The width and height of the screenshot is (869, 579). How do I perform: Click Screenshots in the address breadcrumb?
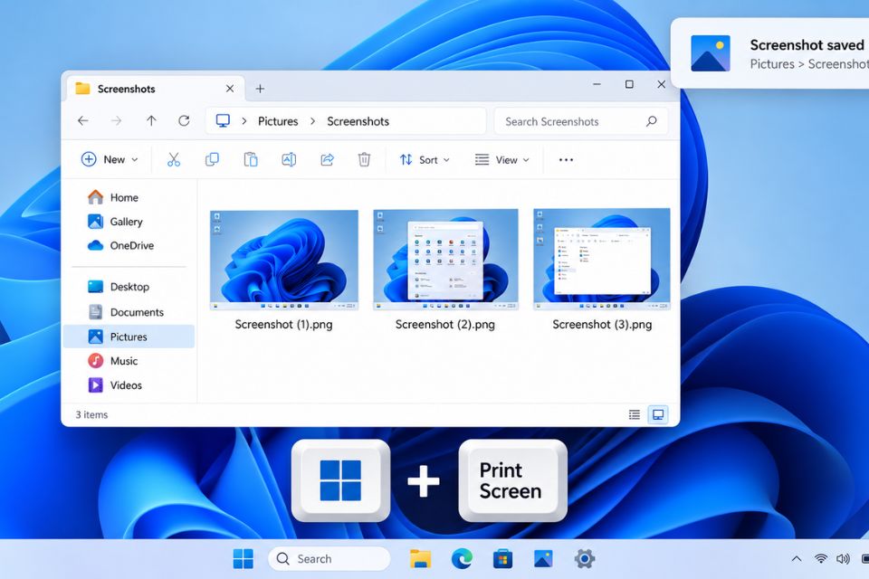[x=358, y=121]
